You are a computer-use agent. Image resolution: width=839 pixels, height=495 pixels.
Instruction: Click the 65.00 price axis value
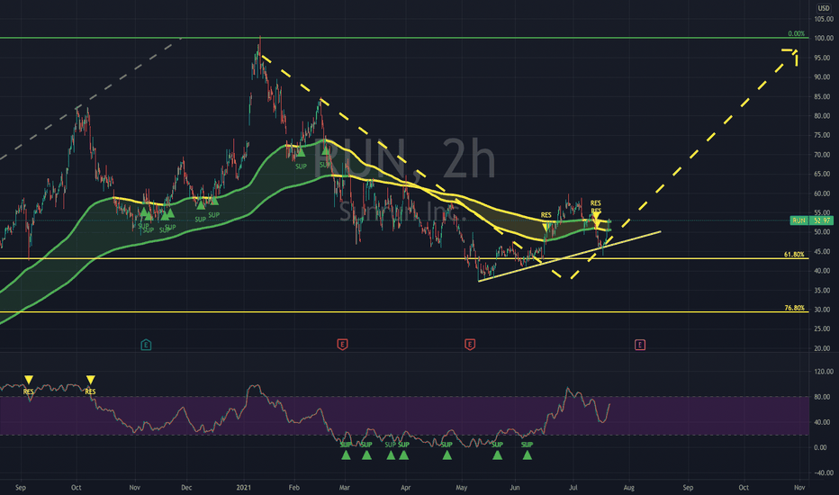(824, 175)
